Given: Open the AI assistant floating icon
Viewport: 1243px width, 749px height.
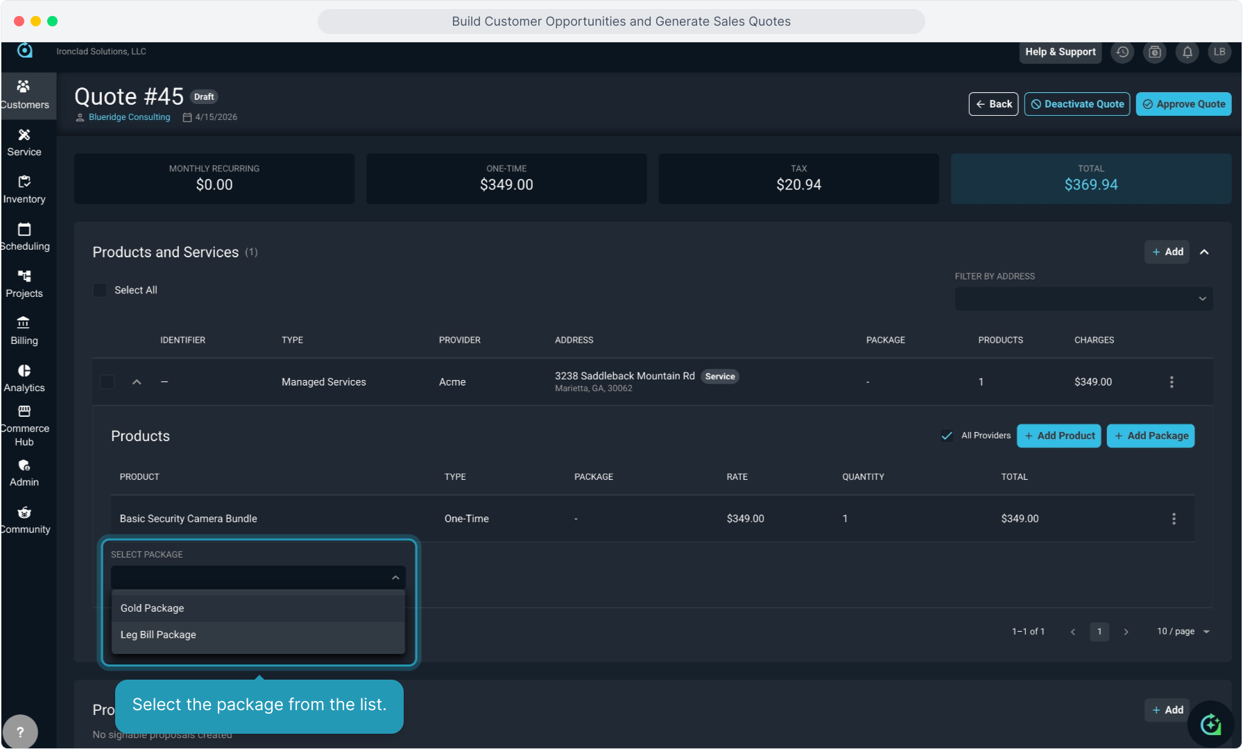Looking at the screenshot, I should coord(1210,725).
